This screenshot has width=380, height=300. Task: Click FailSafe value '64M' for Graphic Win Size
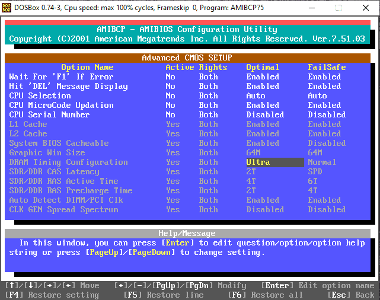[x=315, y=152]
